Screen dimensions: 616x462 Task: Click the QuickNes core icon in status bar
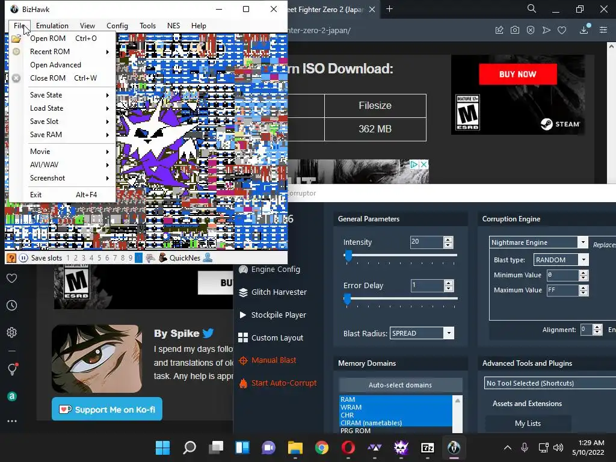coord(162,257)
